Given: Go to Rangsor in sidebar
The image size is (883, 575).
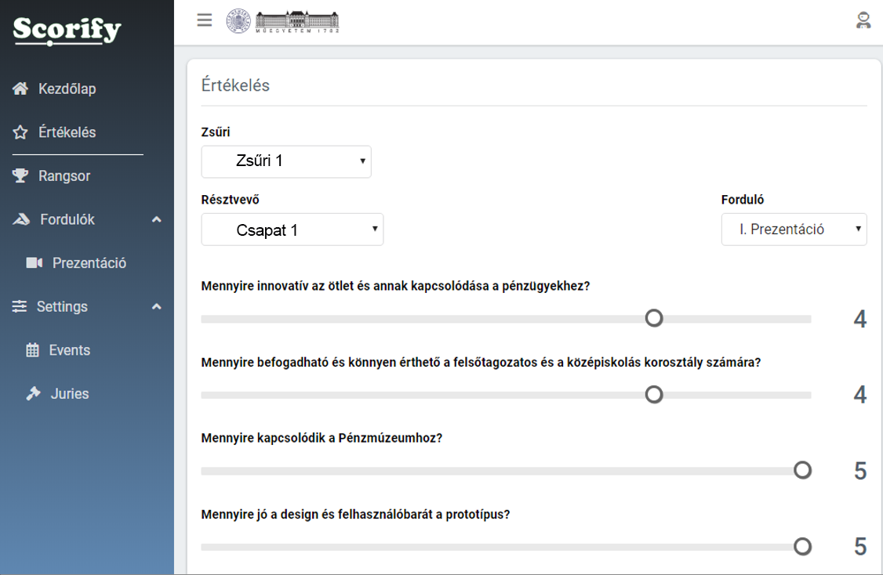Looking at the screenshot, I should tap(64, 176).
